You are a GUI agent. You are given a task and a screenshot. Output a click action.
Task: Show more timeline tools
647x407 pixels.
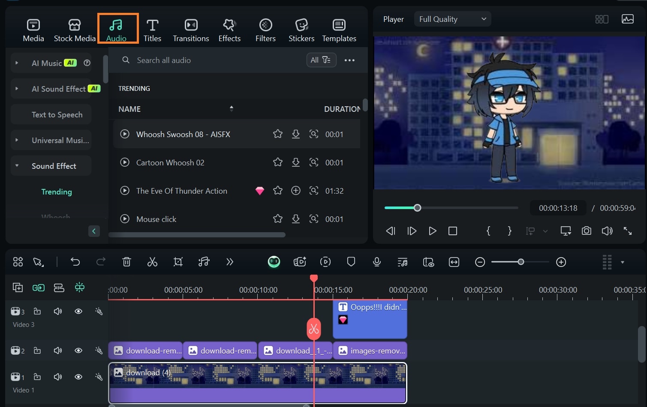[230, 262]
